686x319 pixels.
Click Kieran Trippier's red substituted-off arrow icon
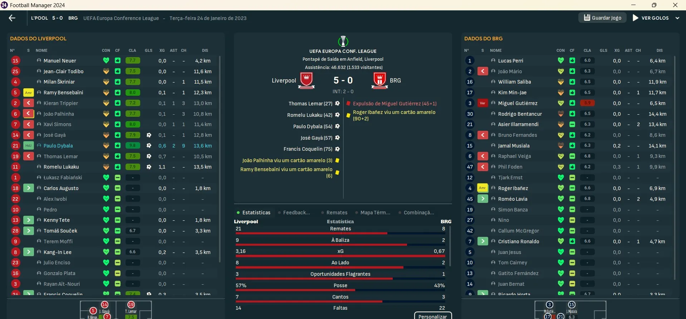click(x=28, y=103)
